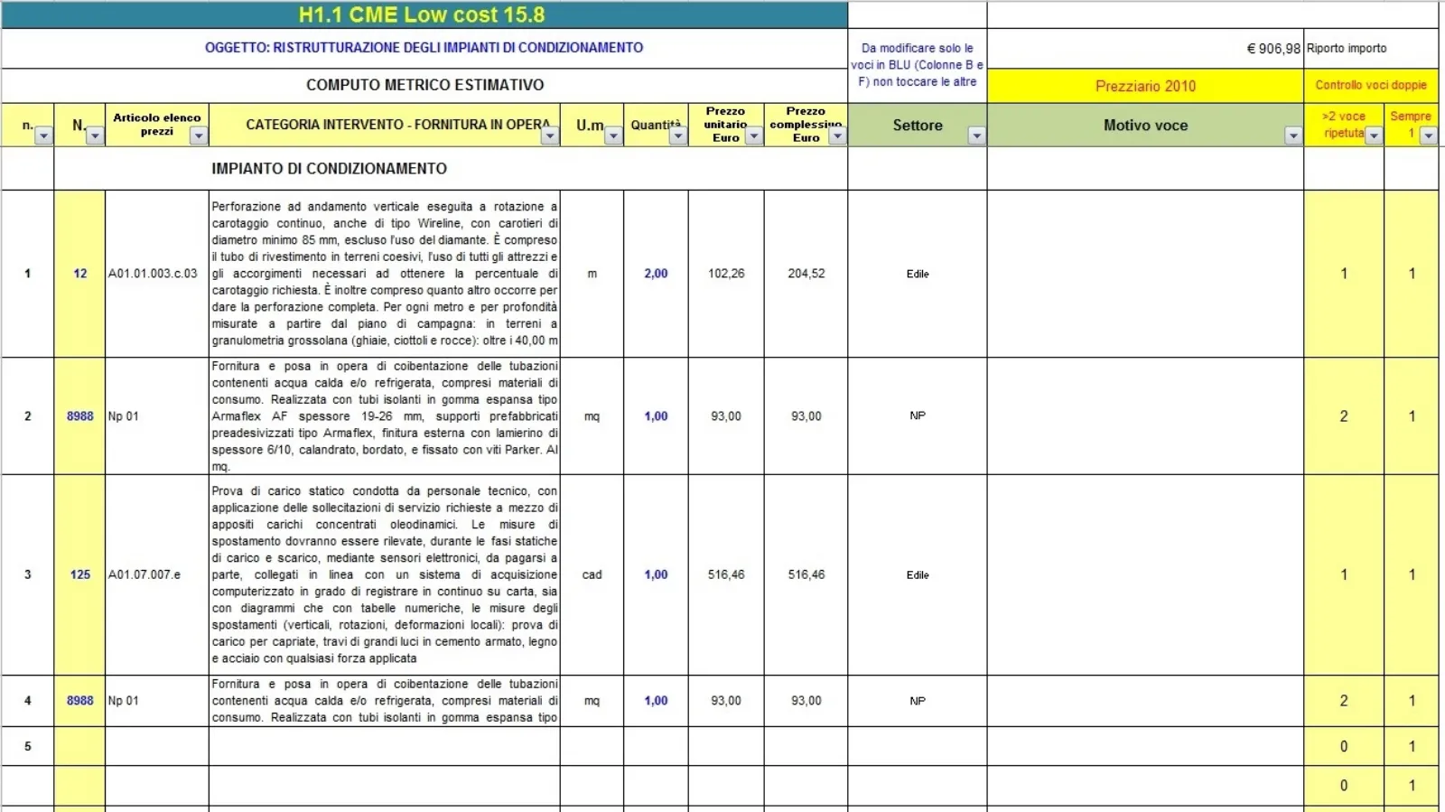The width and height of the screenshot is (1445, 812).
Task: Open the Settore column filter dropdown
Action: pos(976,135)
